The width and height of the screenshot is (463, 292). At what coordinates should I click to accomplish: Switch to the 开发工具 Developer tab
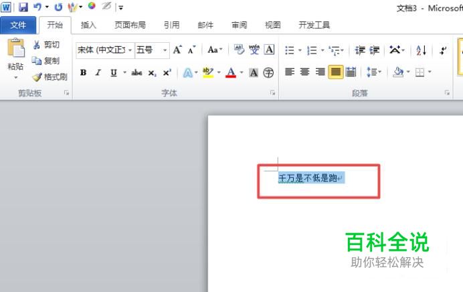click(314, 25)
